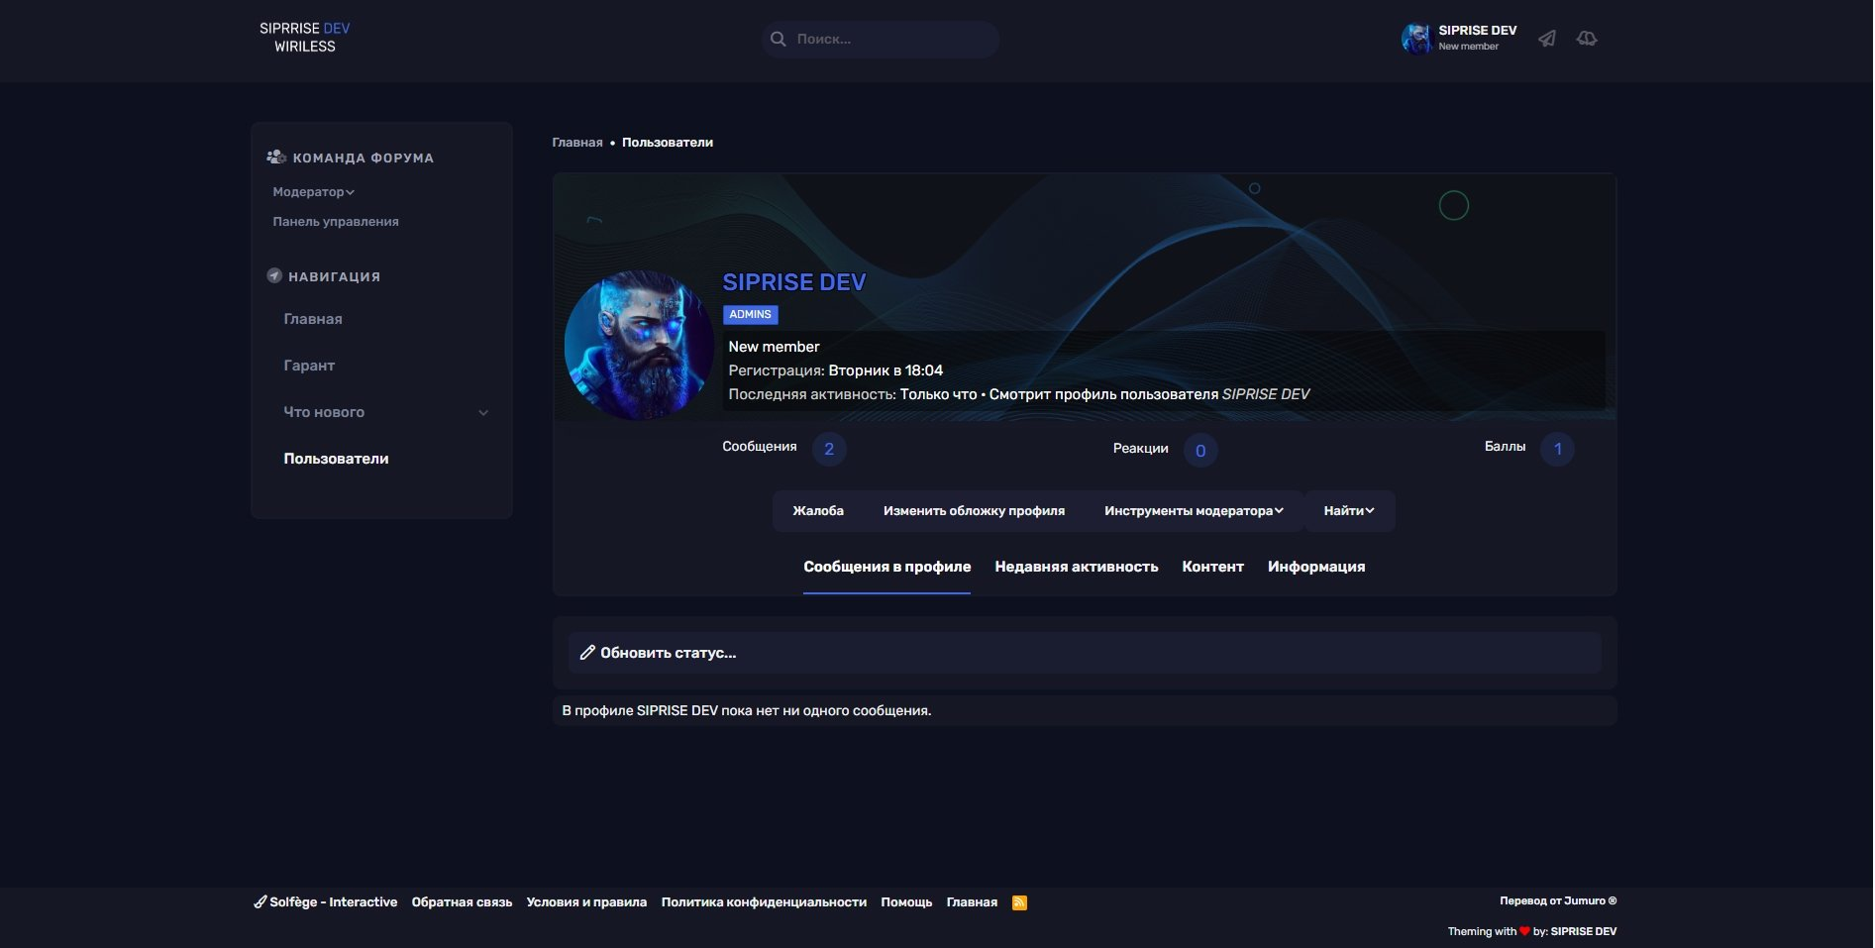Expand the Что нового chevron
The height and width of the screenshot is (948, 1875).
tap(483, 413)
